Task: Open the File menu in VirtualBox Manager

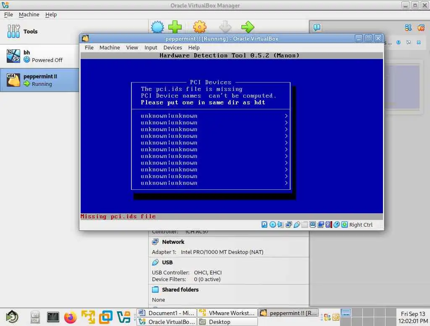Action: point(8,15)
